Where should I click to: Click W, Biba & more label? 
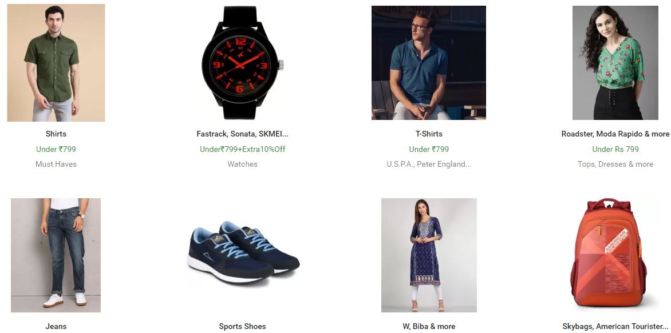click(429, 327)
